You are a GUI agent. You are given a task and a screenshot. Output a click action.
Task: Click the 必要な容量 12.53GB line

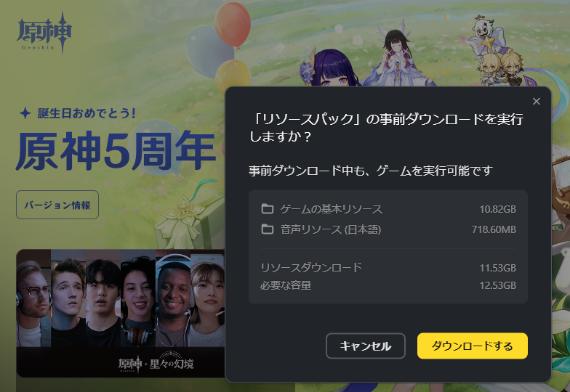click(x=388, y=285)
